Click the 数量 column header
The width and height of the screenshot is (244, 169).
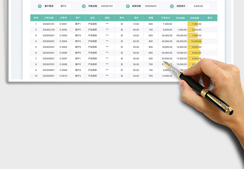click(151, 18)
